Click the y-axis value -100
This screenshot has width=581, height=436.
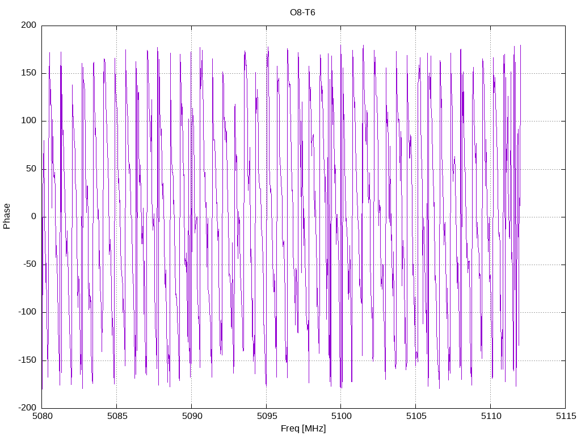point(27,312)
